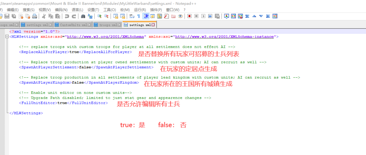Open the 编辑(E) menu
This screenshot has height=155, width=366.
click(13, 10)
